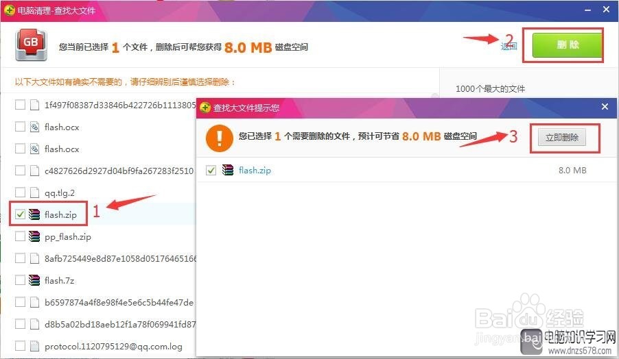The image size is (619, 359).
Task: Check the flash.7z checkbox
Action: click(x=20, y=280)
